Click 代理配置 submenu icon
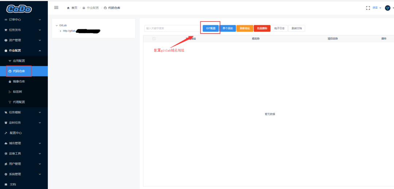Viewport: 394px width, 189px height. (x=10, y=102)
